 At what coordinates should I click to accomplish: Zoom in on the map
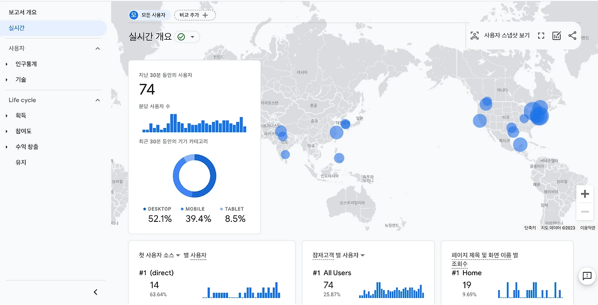pos(585,194)
